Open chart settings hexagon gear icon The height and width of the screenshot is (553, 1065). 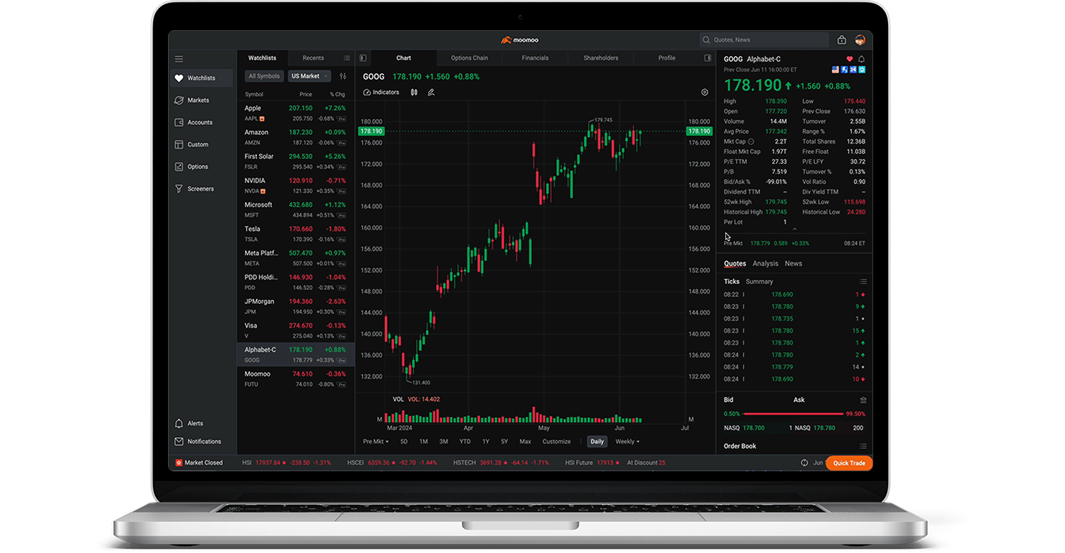pyautogui.click(x=704, y=92)
